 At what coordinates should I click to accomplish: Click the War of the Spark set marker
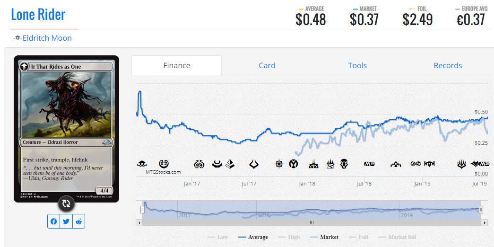pos(461,164)
